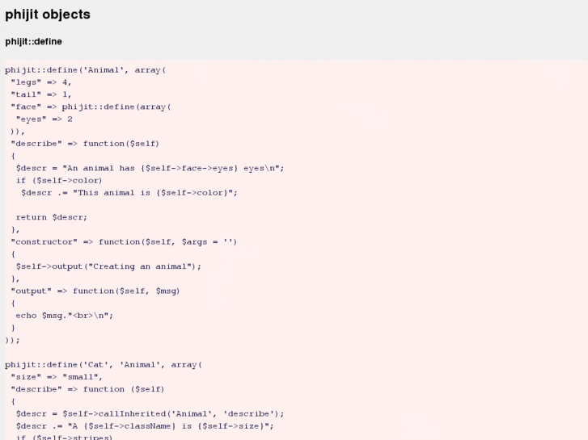Viewport: 588px width, 440px height.
Task: Click the 'This animal is' string line
Action: click(x=129, y=192)
